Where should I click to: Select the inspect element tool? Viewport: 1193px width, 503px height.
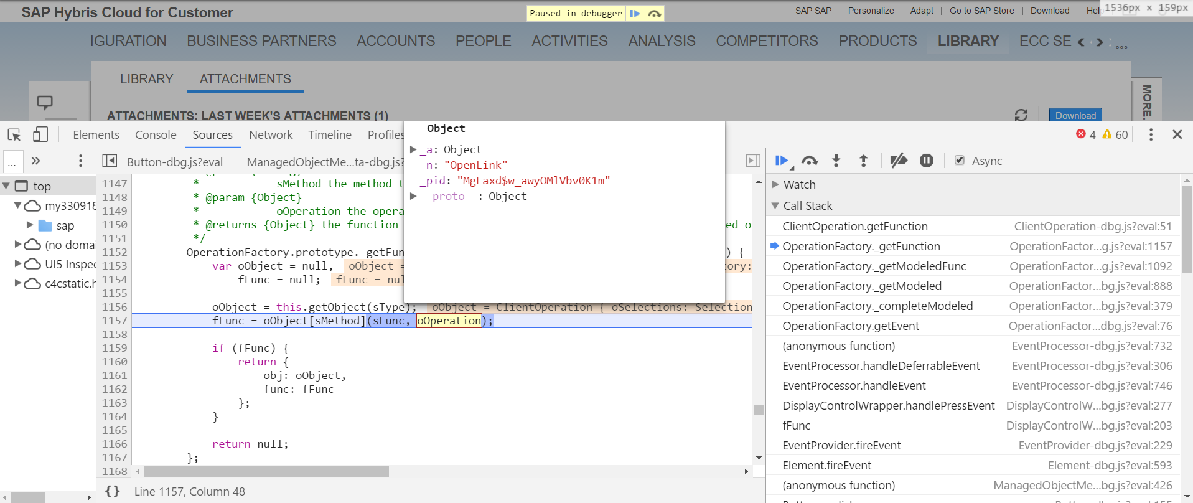(14, 134)
